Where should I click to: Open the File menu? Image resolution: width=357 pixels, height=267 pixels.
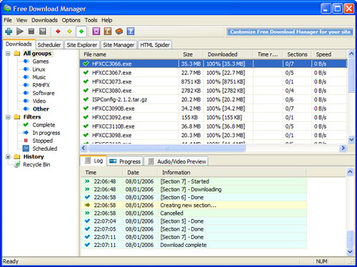coord(8,20)
